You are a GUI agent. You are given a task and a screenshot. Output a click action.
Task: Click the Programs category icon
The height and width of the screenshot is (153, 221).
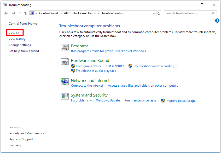[x=65, y=47]
